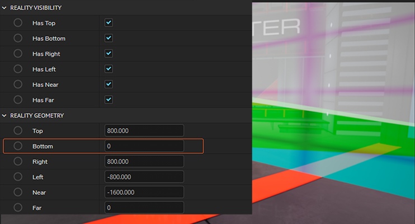Select the Bottom value input field
415x224 pixels.
(144, 146)
